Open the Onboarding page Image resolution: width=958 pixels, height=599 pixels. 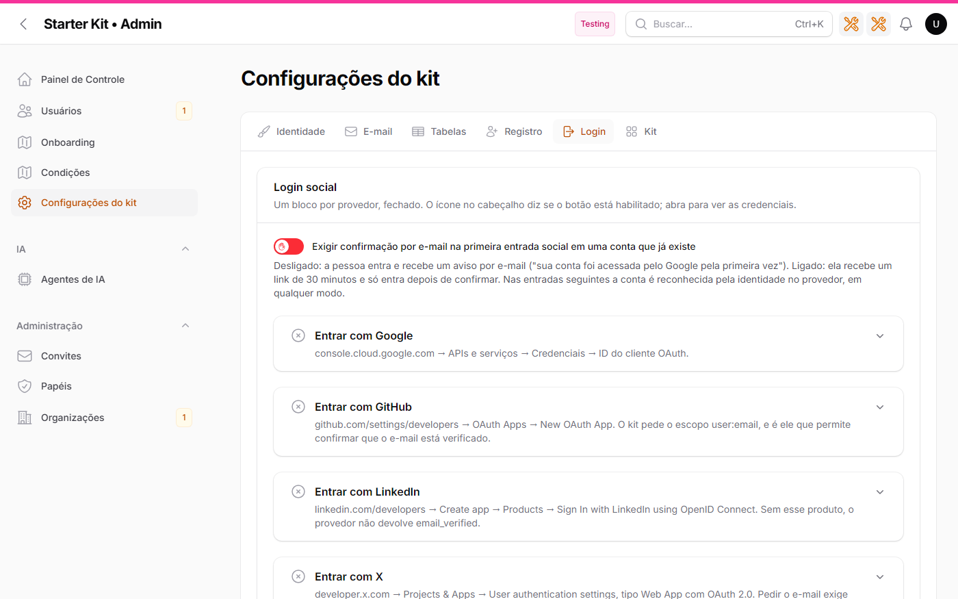[104, 142]
